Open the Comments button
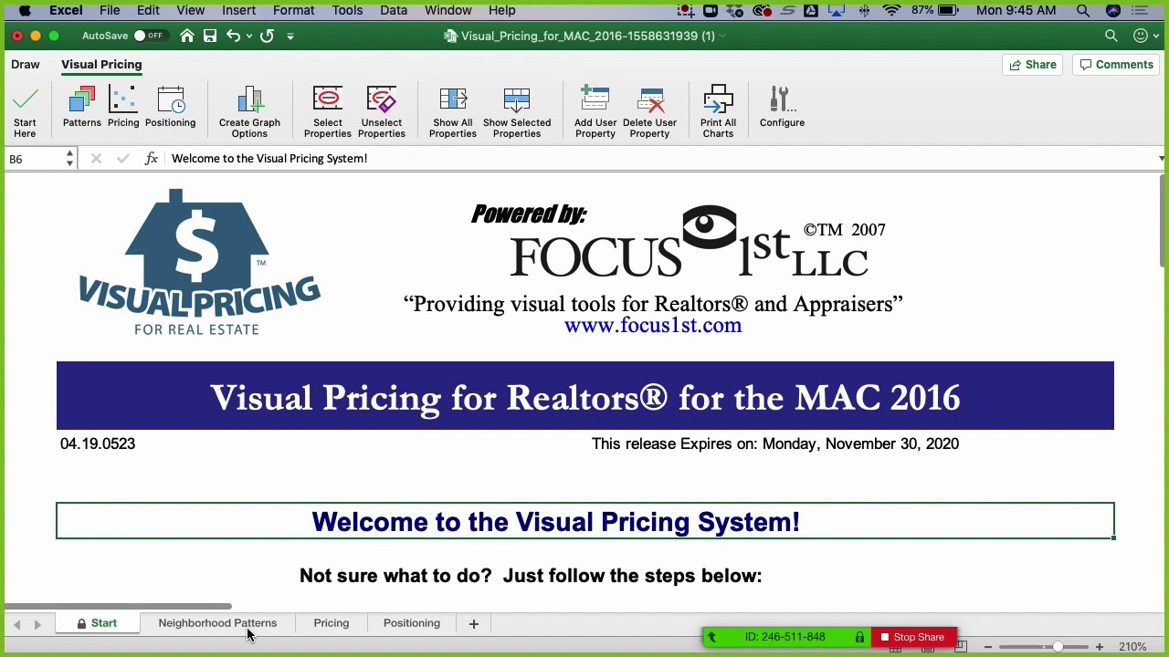 click(x=1117, y=65)
